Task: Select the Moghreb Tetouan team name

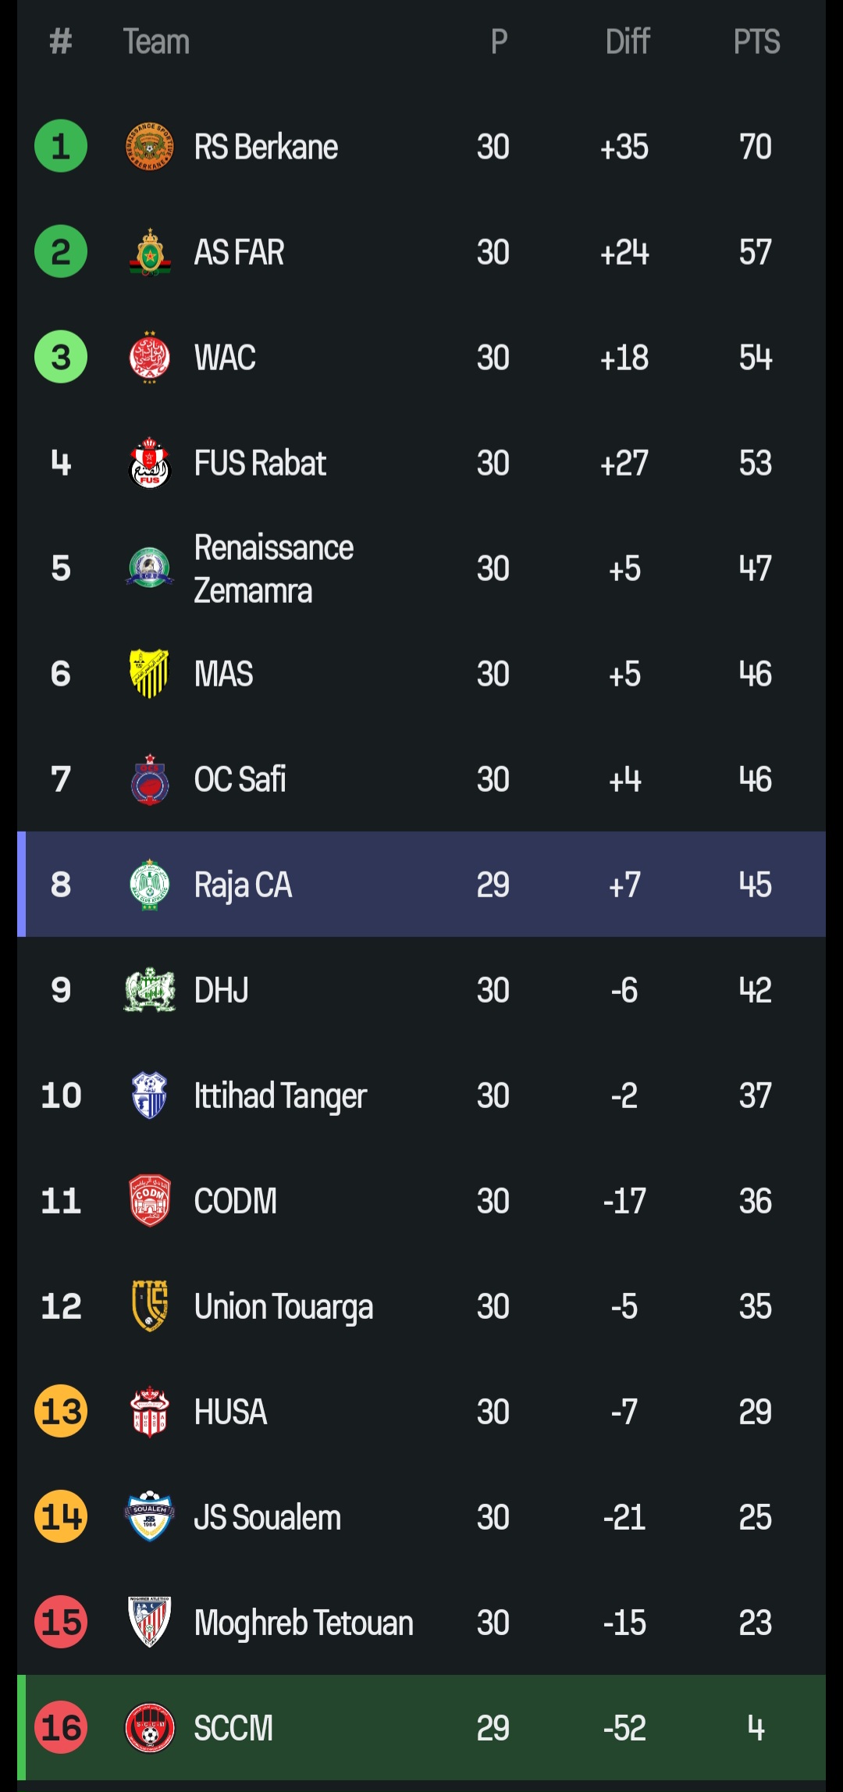Action: point(303,1623)
